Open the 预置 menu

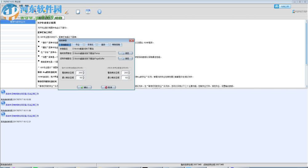tap(21, 6)
